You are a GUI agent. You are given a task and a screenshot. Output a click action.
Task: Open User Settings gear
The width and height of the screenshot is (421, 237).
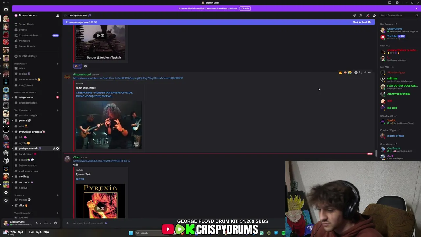[55, 223]
